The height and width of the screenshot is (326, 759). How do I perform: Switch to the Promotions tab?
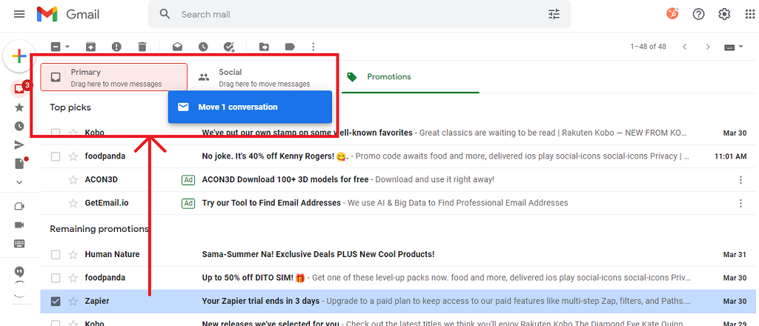(411, 77)
